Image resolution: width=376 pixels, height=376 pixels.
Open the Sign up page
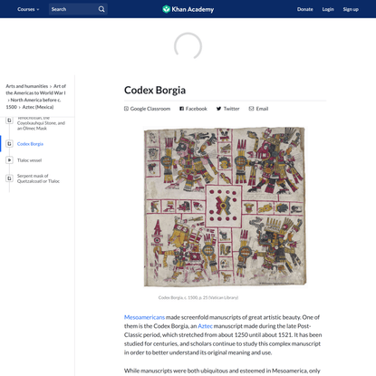[351, 9]
